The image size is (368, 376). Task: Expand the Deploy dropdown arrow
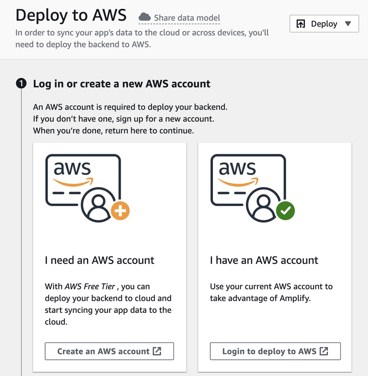(x=348, y=24)
